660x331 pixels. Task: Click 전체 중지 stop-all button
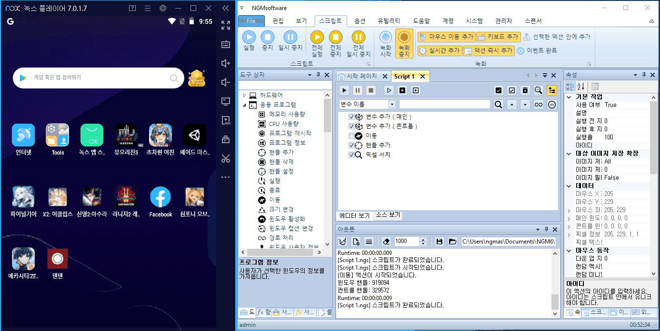click(336, 44)
